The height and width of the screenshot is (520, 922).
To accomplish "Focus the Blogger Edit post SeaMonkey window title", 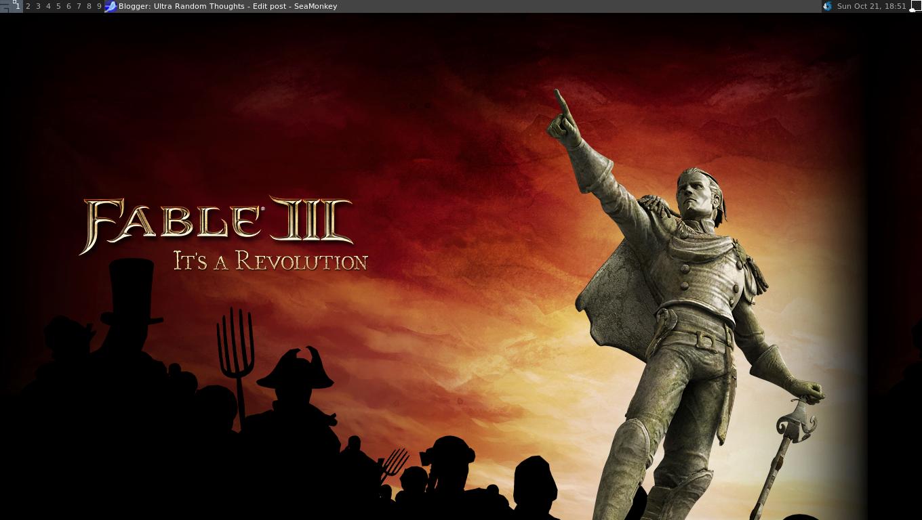I will coord(228,6).
